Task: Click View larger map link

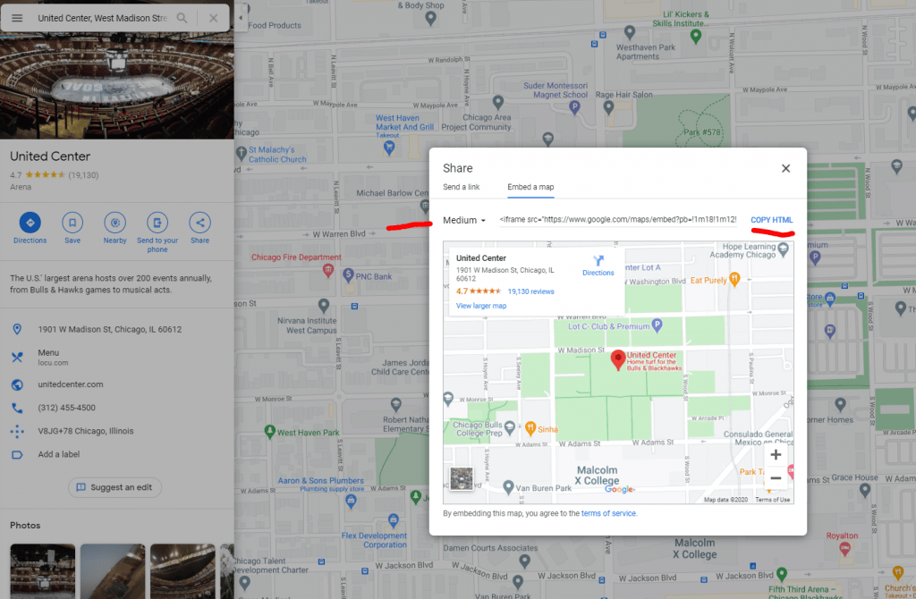Action: point(480,306)
